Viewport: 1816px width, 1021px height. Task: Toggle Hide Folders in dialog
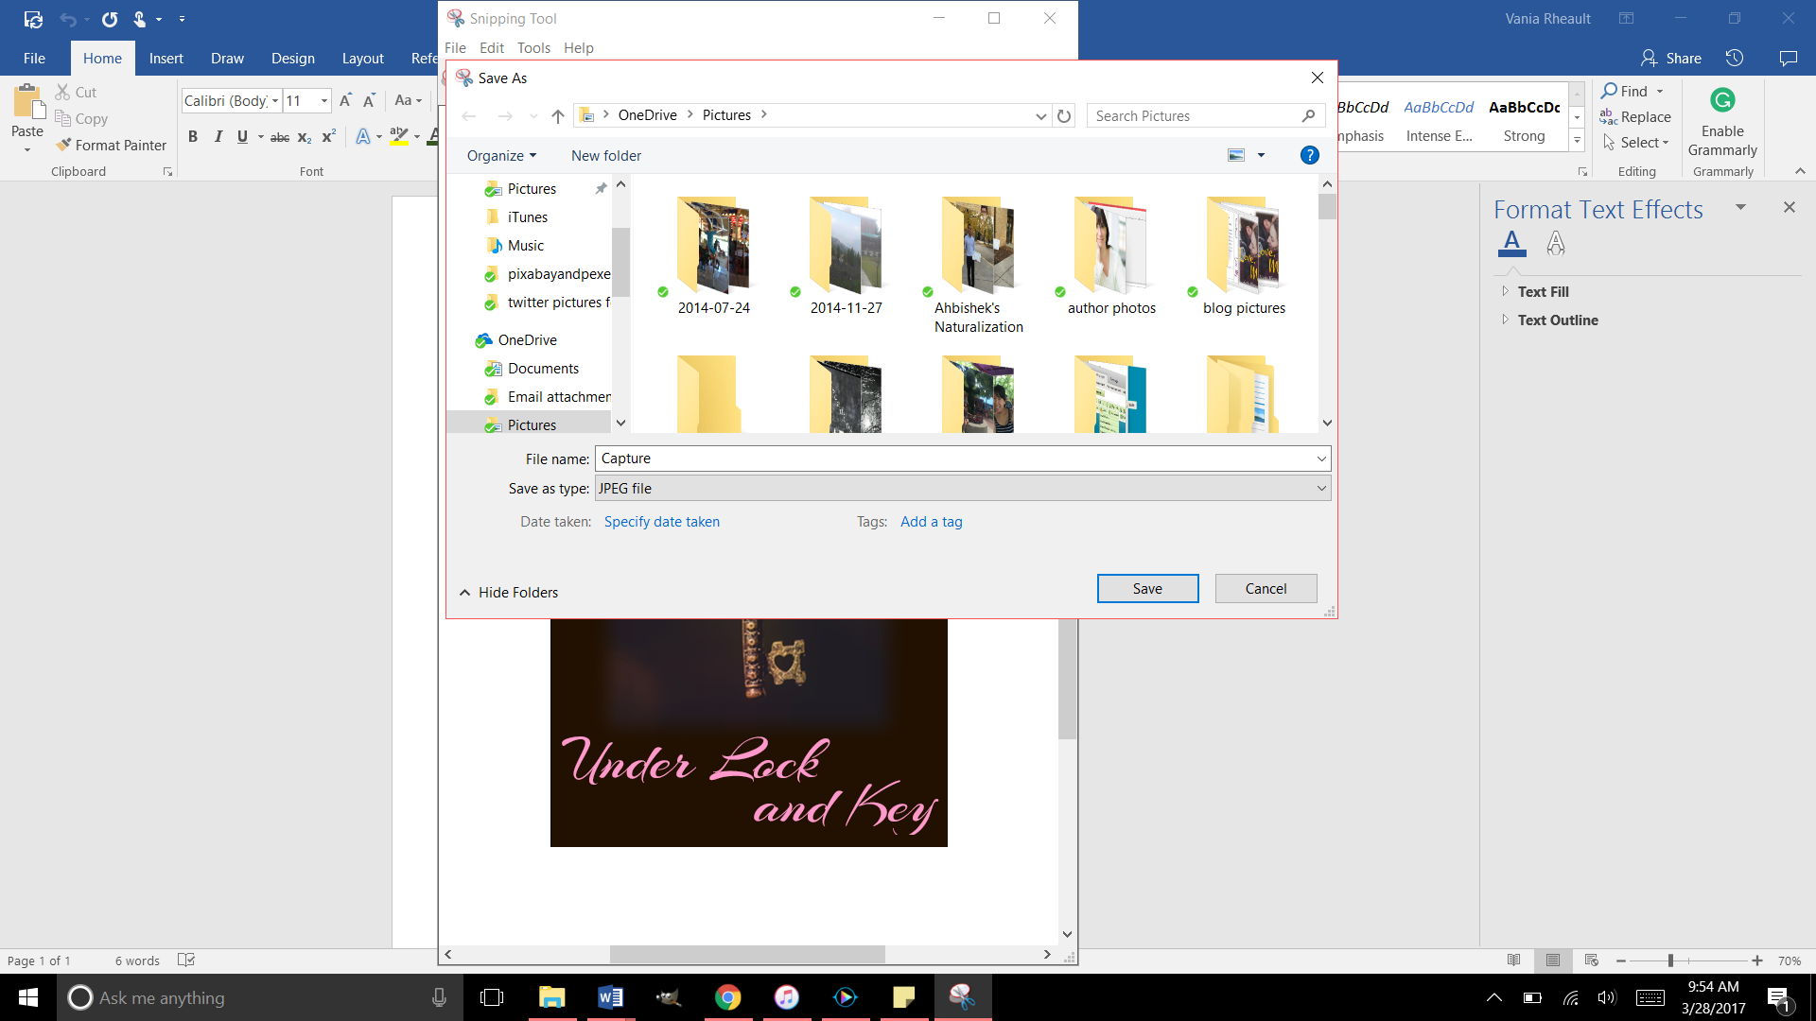click(509, 592)
